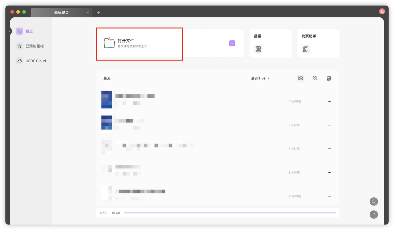This screenshot has width=394, height=230.
Task: Click the Open File folder icon
Action: point(109,43)
